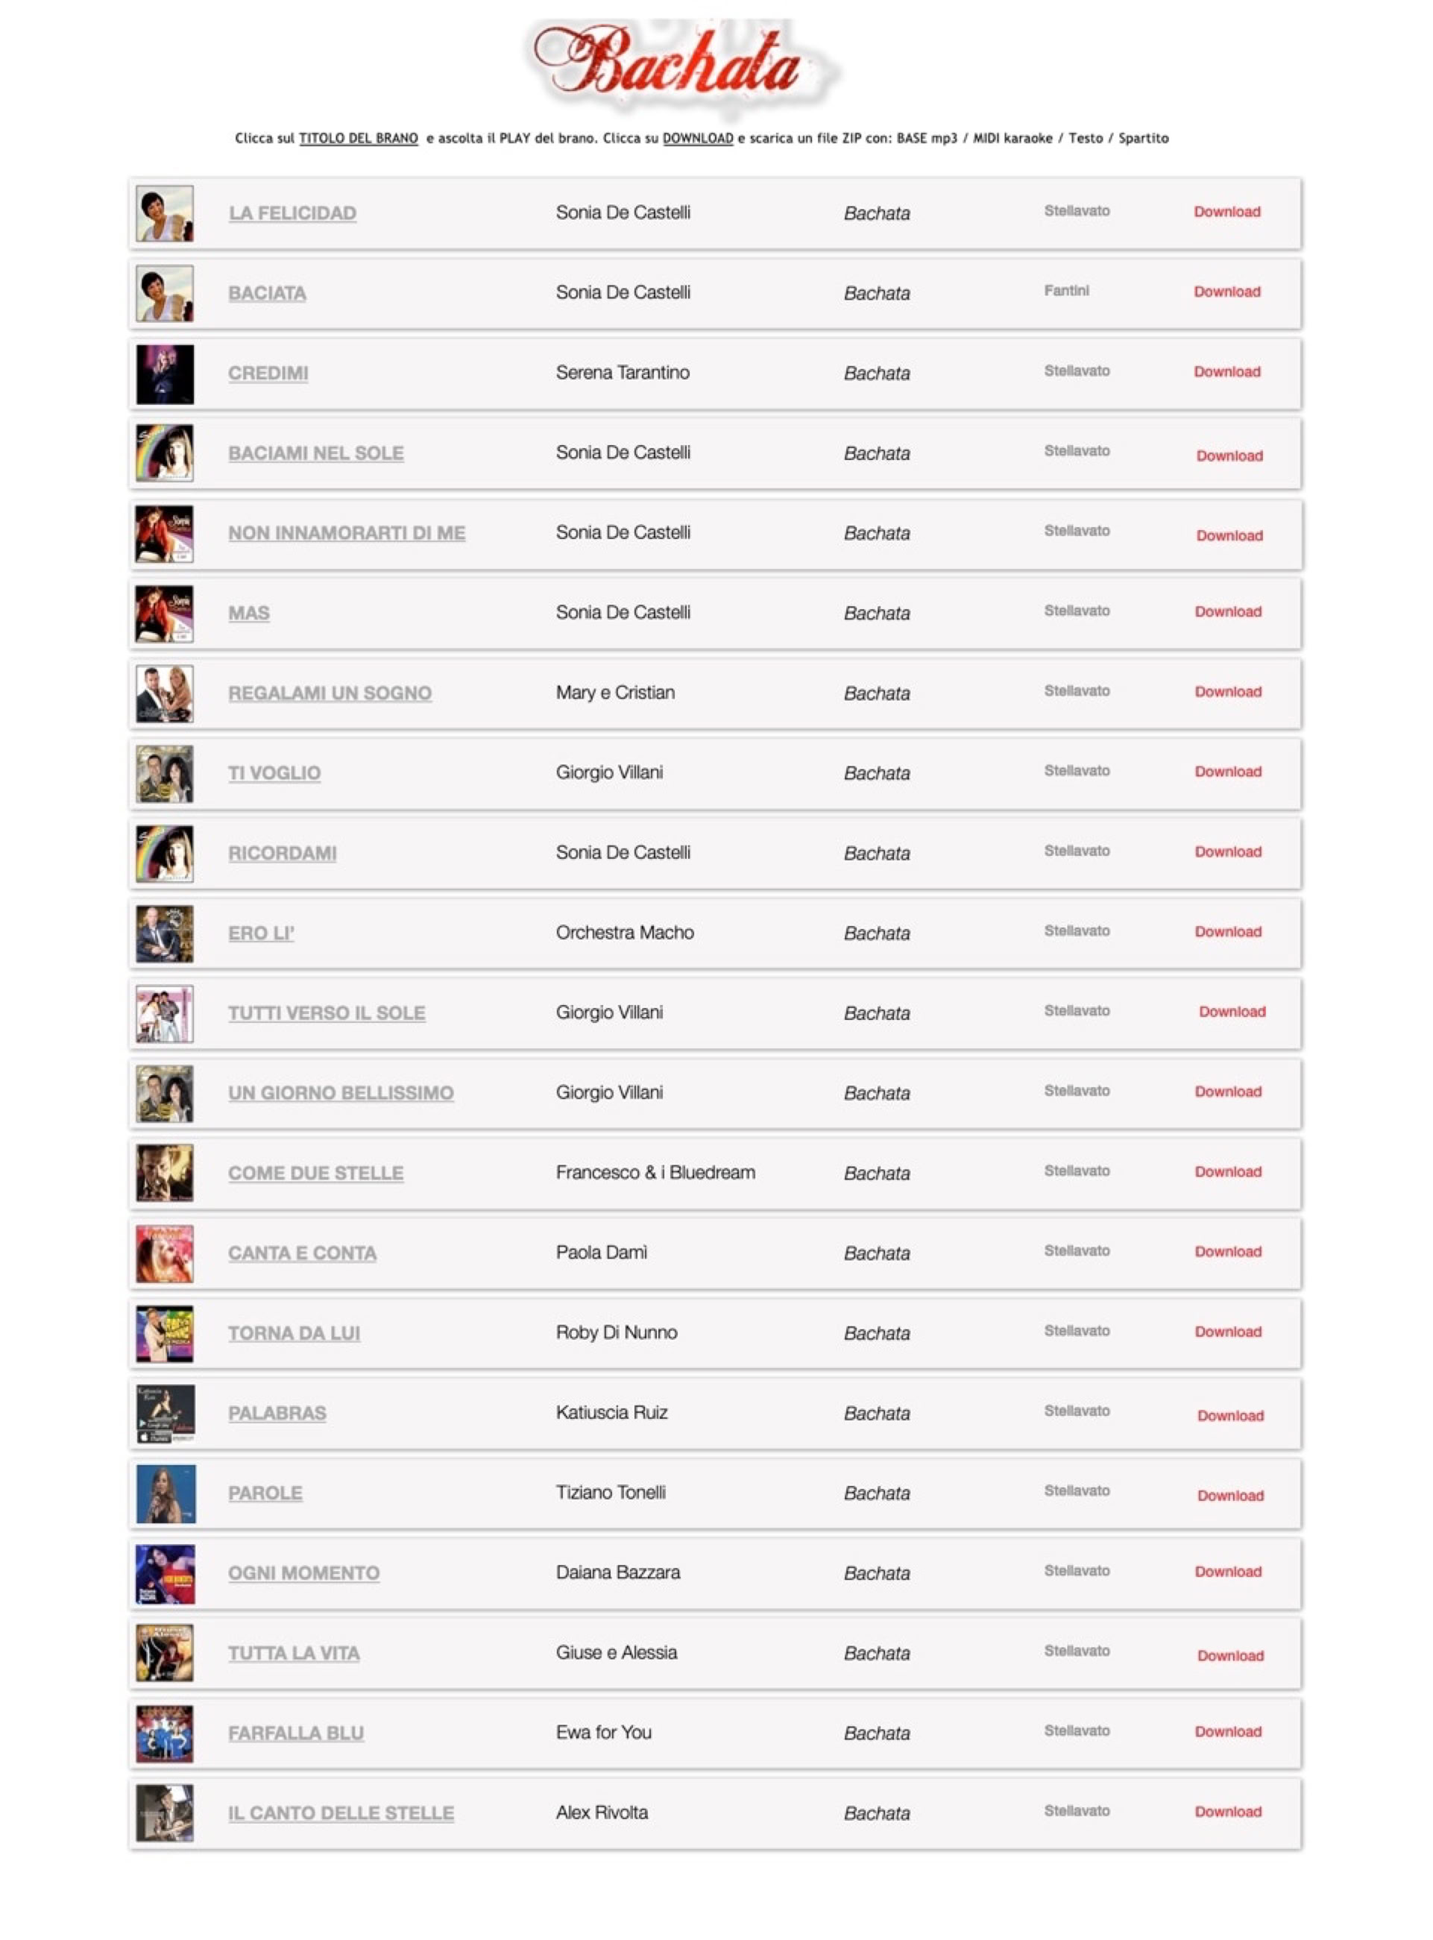
Task: Download the MAS song ZIP file
Action: (x=1227, y=611)
